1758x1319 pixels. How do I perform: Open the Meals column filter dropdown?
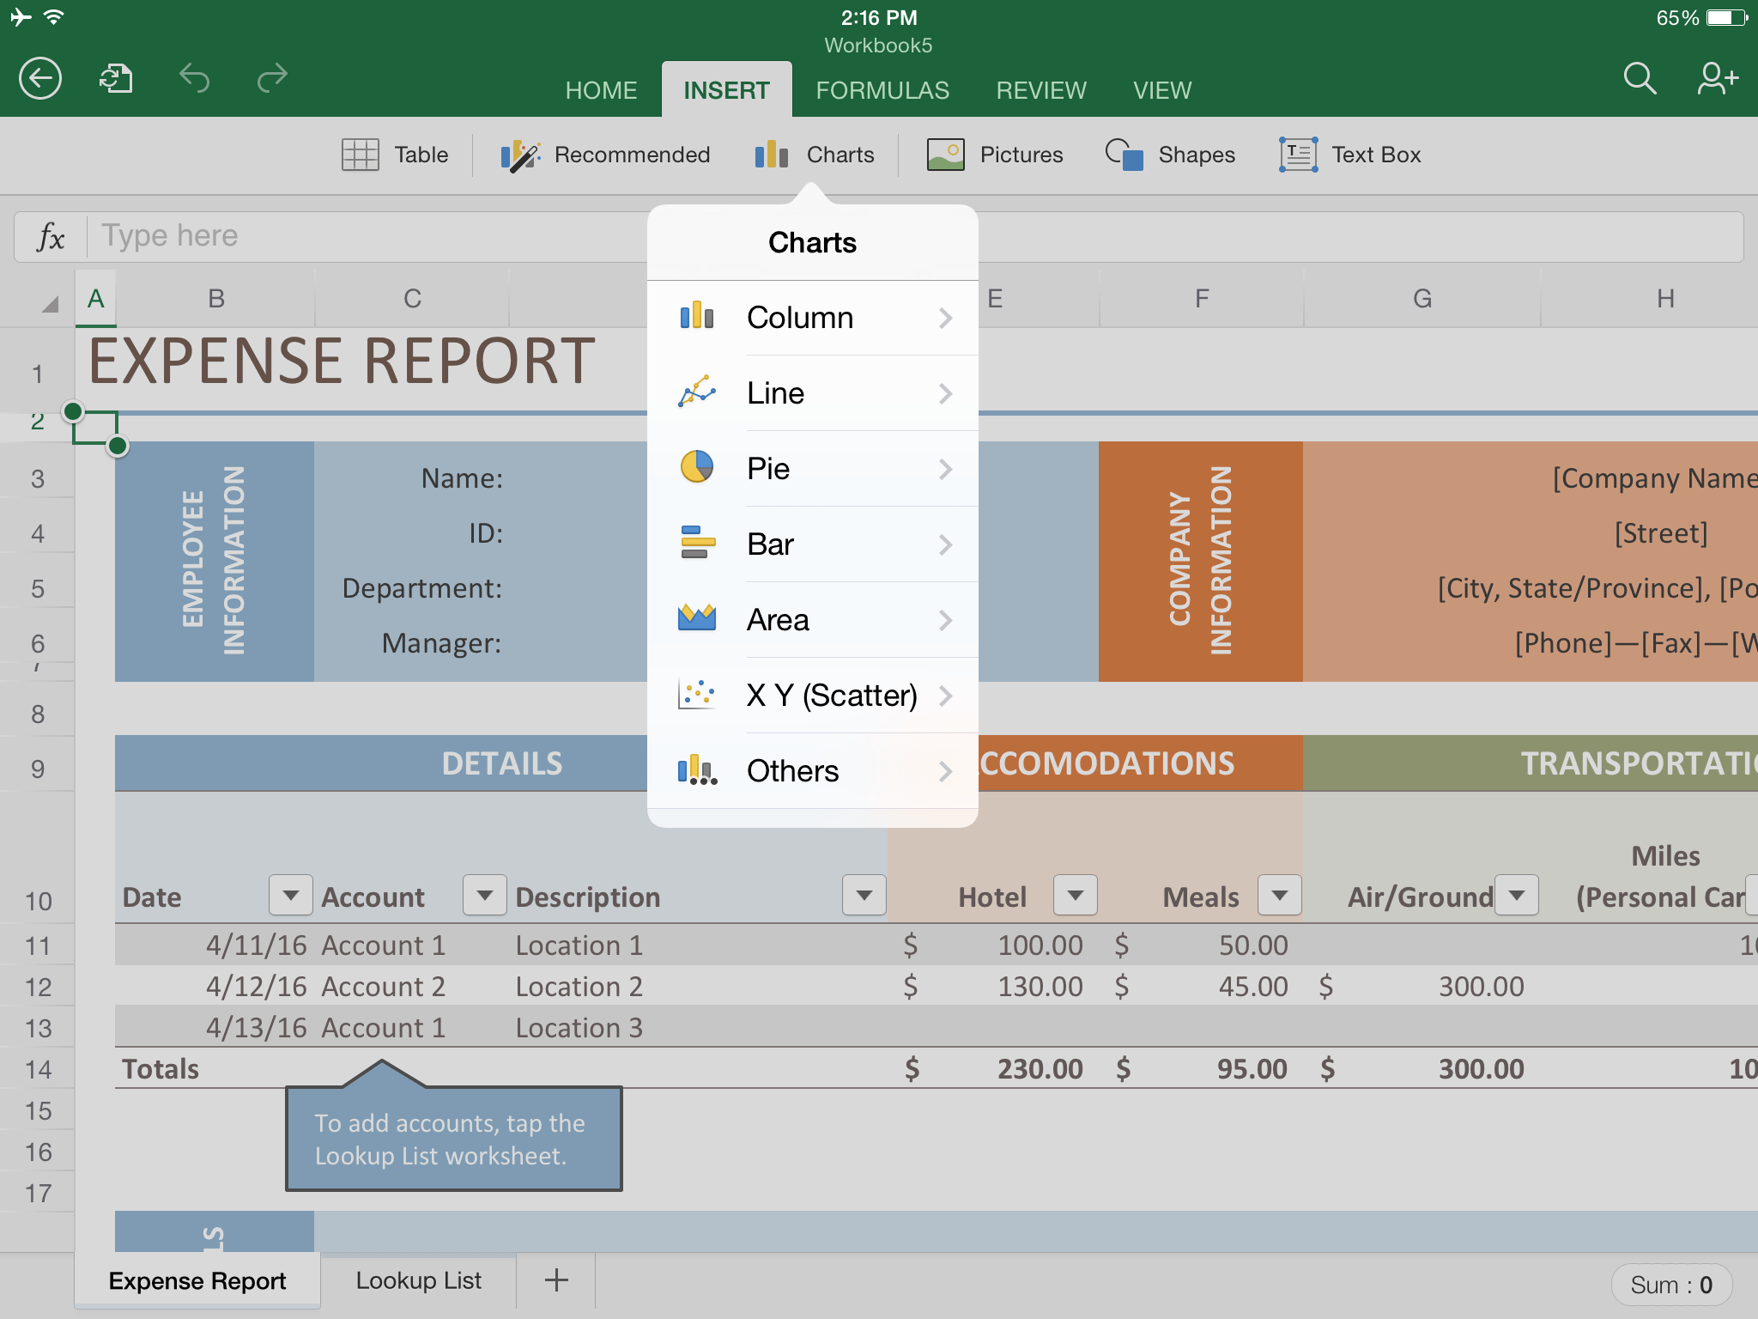pyautogui.click(x=1278, y=895)
